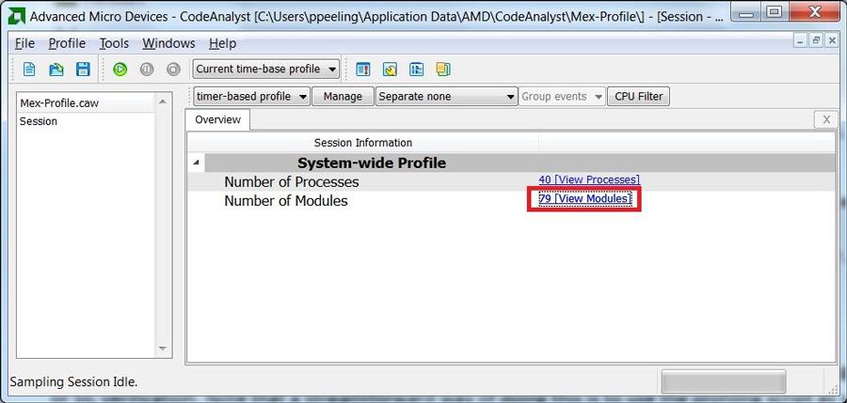Image resolution: width=847 pixels, height=403 pixels.
Task: Collapse the System-wide Profile section
Action: point(197,163)
